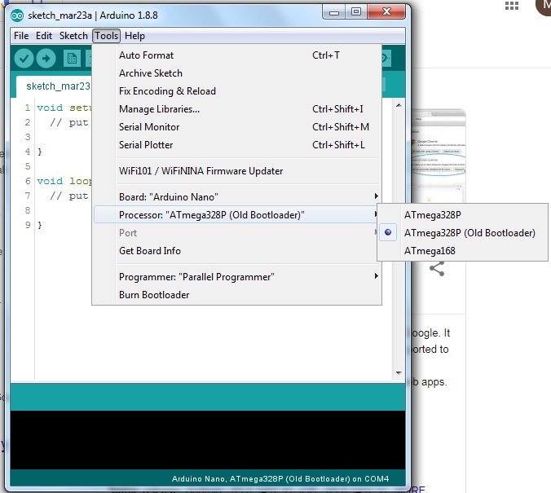Click the Verify checkmark toolbar icon
Image resolution: width=551 pixels, height=493 pixels.
(24, 58)
